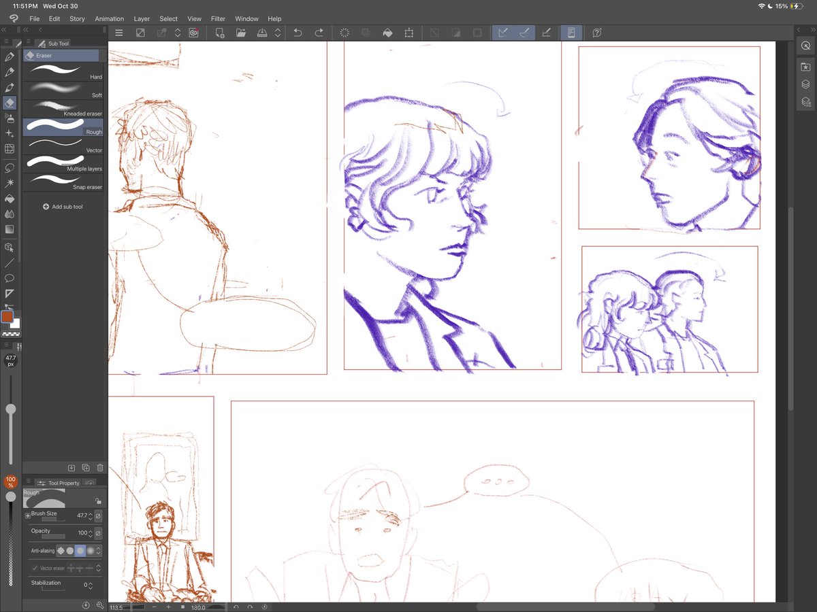Open a file with the folder icon
This screenshot has height=612, width=817.
(x=240, y=33)
